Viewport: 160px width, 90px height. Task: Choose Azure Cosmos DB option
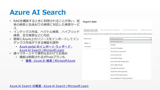point(116,55)
